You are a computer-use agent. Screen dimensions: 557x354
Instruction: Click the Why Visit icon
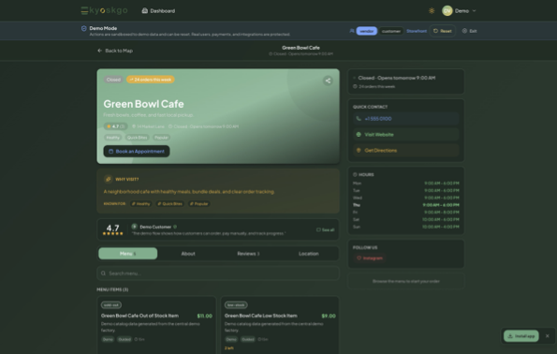pos(109,179)
